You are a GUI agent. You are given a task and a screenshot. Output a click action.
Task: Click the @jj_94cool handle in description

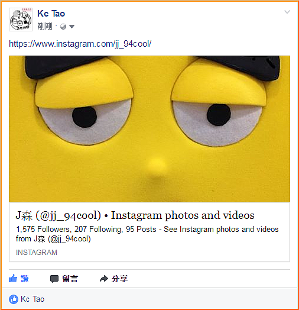coord(69,239)
